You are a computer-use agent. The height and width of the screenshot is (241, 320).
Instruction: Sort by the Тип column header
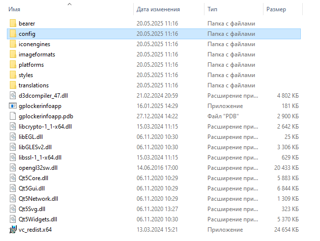pos(212,9)
